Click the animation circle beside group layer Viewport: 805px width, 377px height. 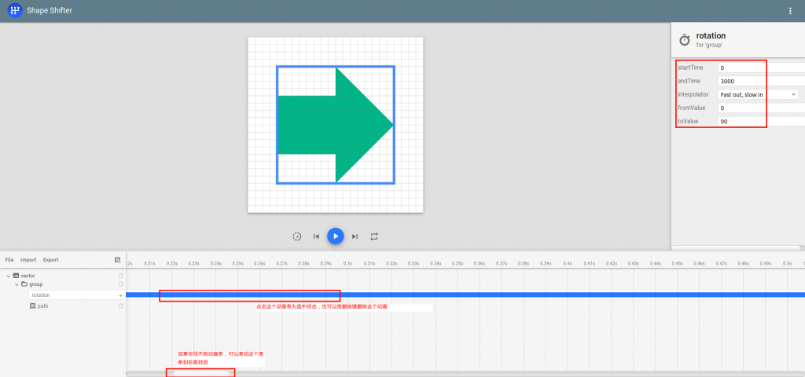(120, 284)
